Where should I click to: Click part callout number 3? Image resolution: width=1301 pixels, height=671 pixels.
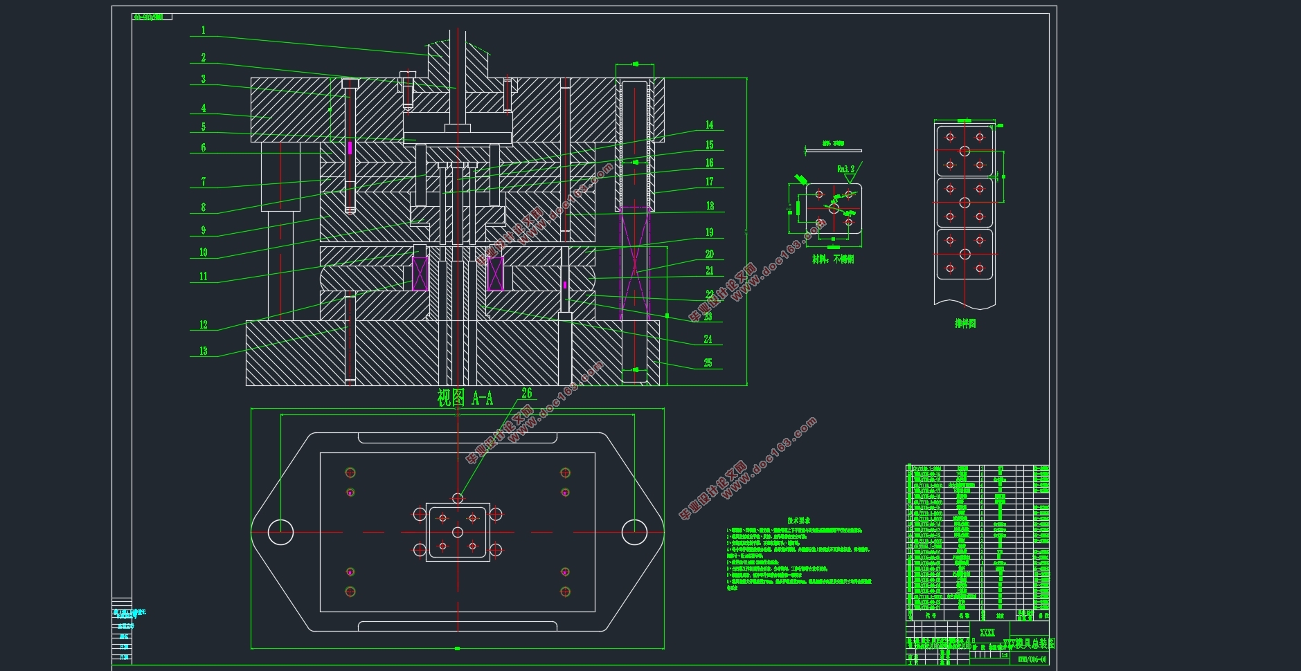point(204,80)
